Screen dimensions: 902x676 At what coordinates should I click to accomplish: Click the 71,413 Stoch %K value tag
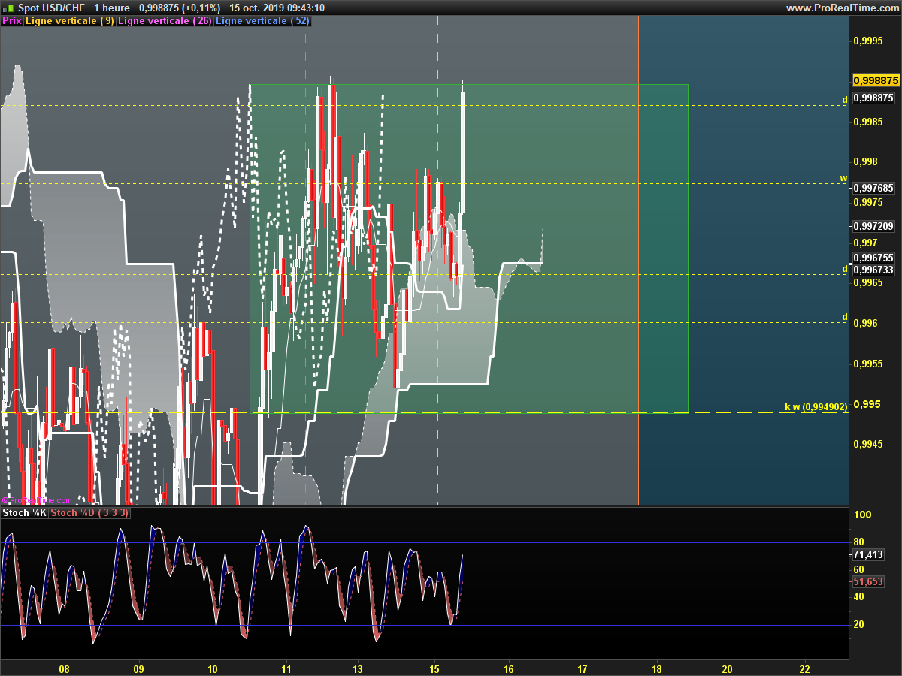(868, 554)
